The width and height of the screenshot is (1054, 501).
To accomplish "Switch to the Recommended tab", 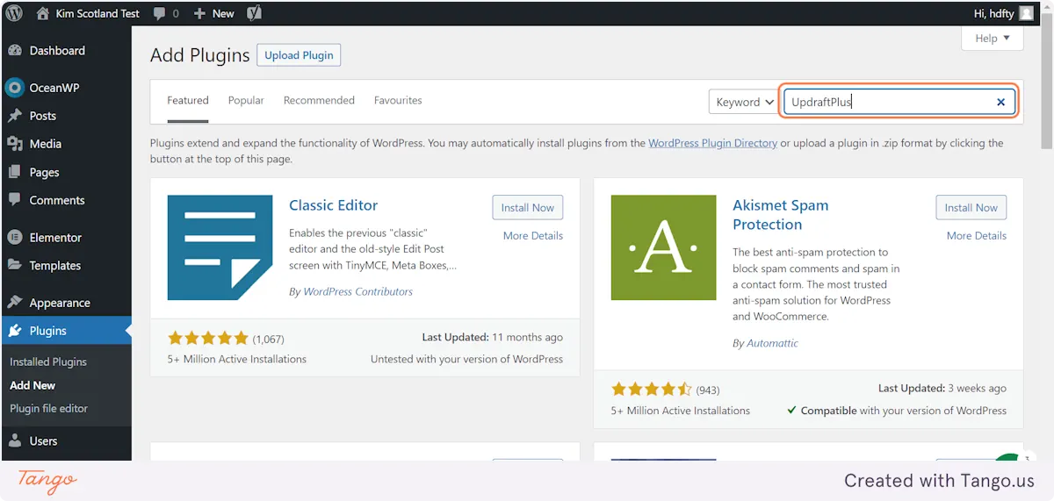I will pyautogui.click(x=319, y=101).
